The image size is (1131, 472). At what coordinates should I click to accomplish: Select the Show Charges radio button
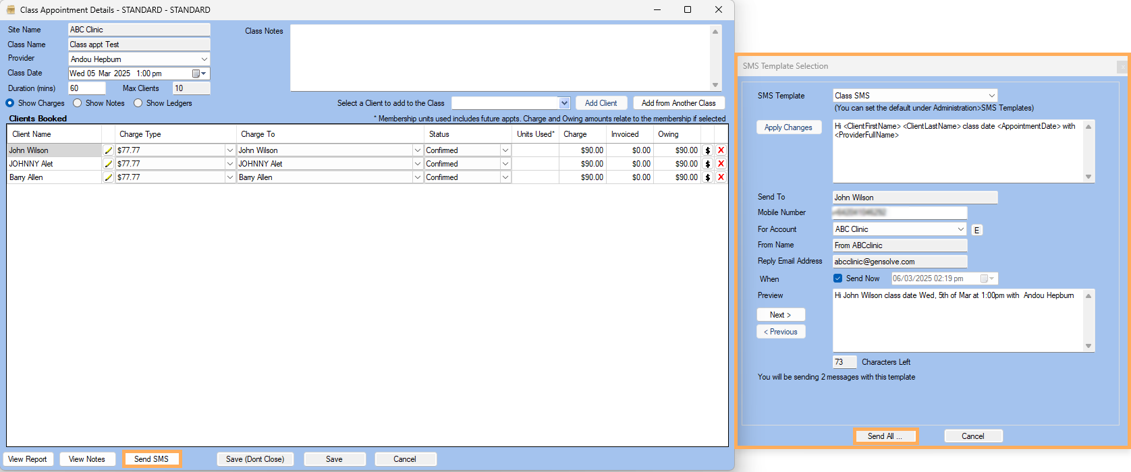[9, 103]
